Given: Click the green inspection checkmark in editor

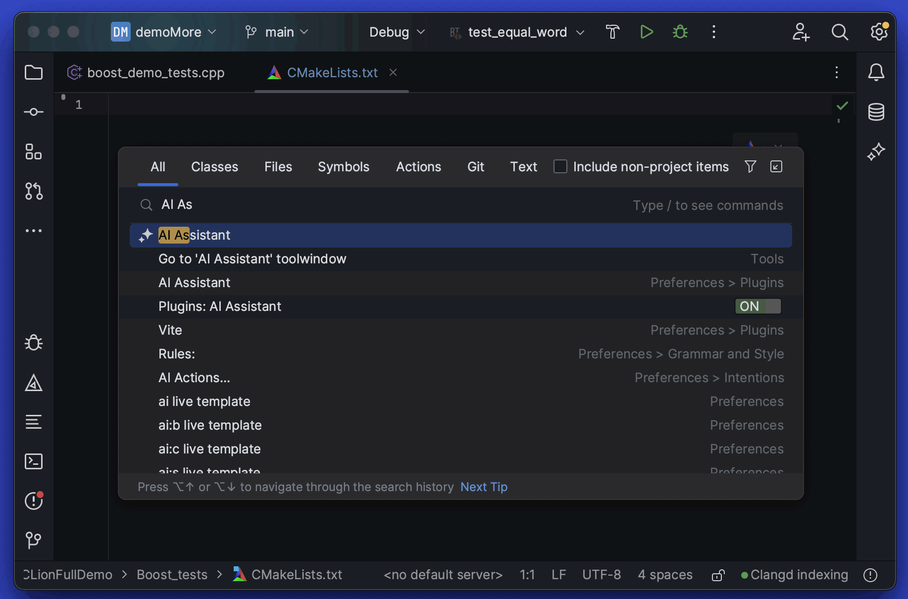Looking at the screenshot, I should click(x=842, y=105).
